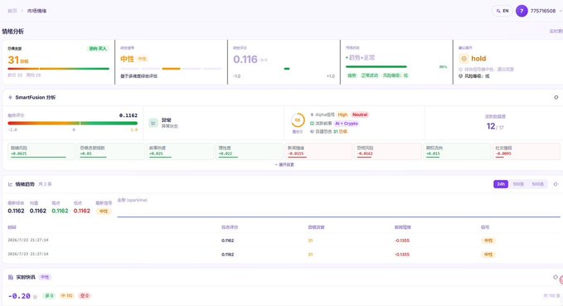563x306 pixels.
Task: Click the Alpha signal diamond icon
Action: [x=312, y=114]
